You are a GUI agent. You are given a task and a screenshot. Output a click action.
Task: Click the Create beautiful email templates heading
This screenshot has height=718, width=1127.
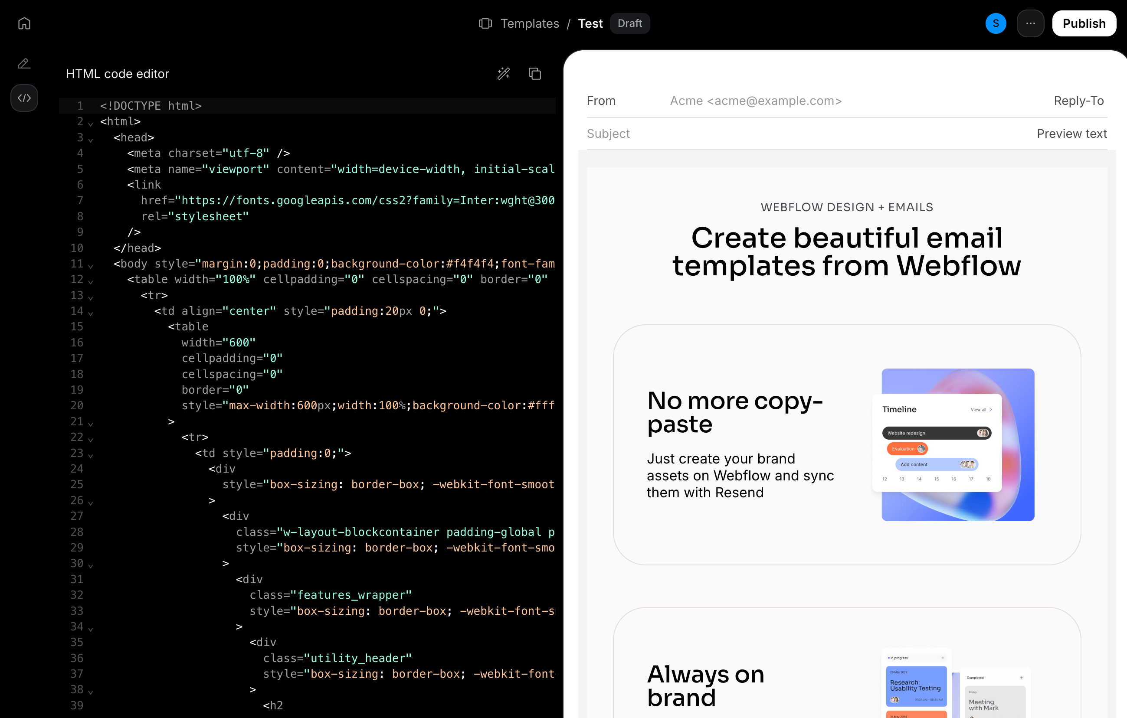[847, 251]
